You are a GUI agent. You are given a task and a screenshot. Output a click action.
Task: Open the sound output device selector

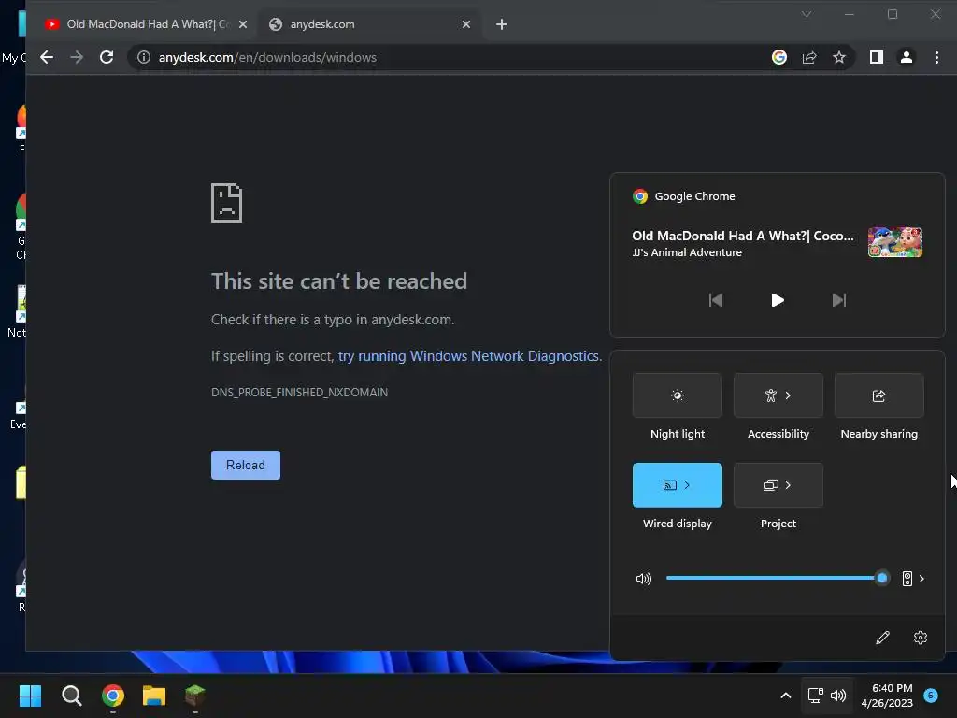click(x=913, y=579)
